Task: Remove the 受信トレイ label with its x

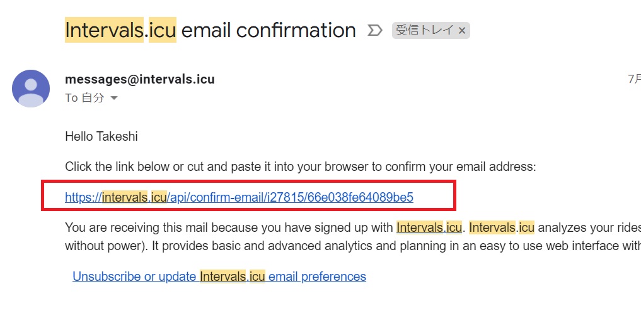Action: (462, 30)
